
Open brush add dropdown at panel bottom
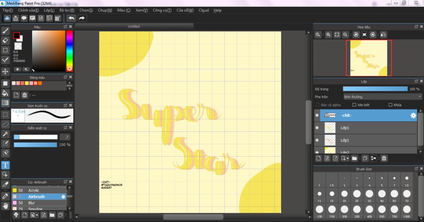37,215
